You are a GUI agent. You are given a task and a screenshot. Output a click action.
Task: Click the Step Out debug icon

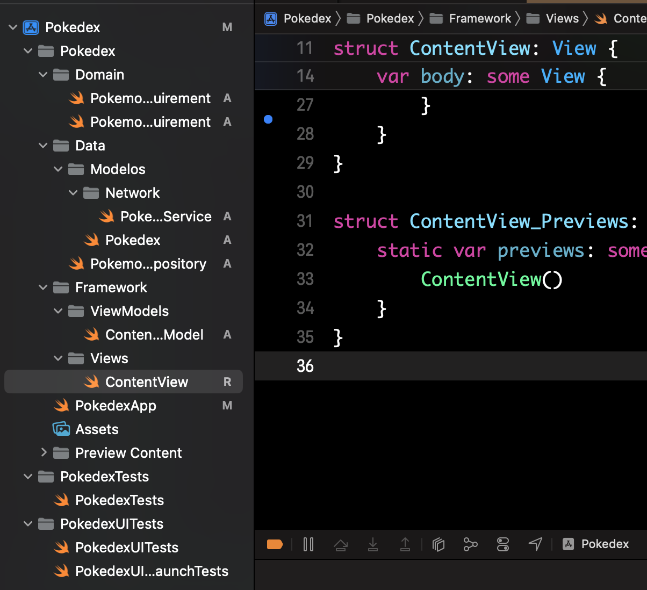coord(405,545)
